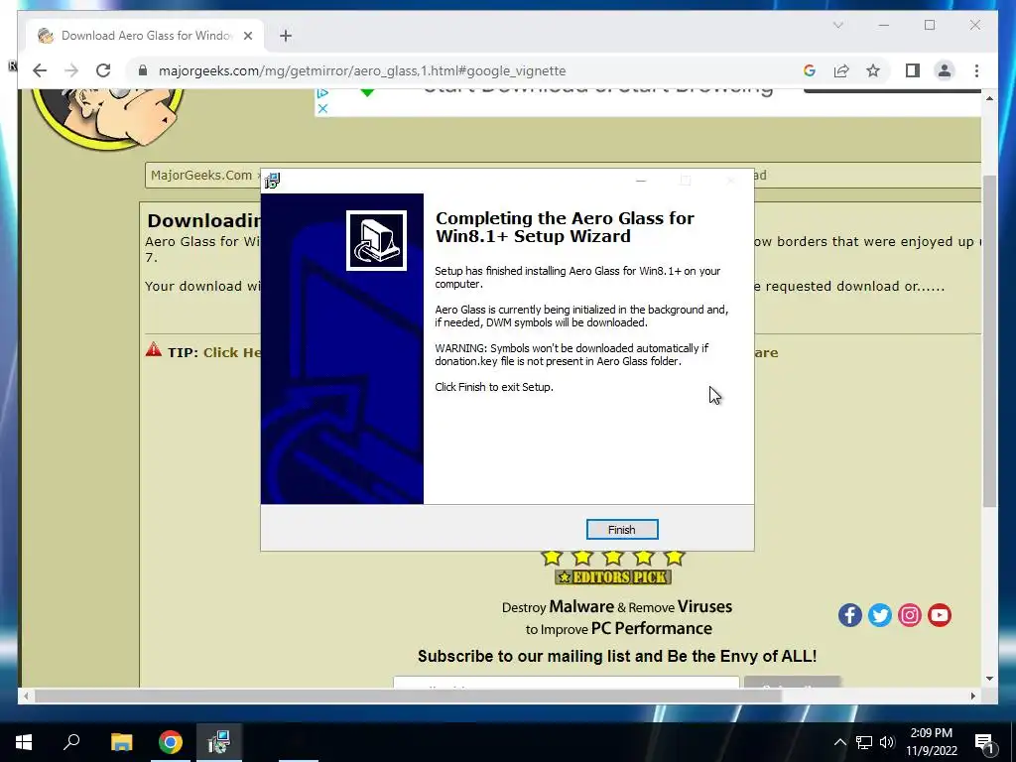Open the MajorGeeks Twitter page
The height and width of the screenshot is (762, 1016).
coord(879,615)
